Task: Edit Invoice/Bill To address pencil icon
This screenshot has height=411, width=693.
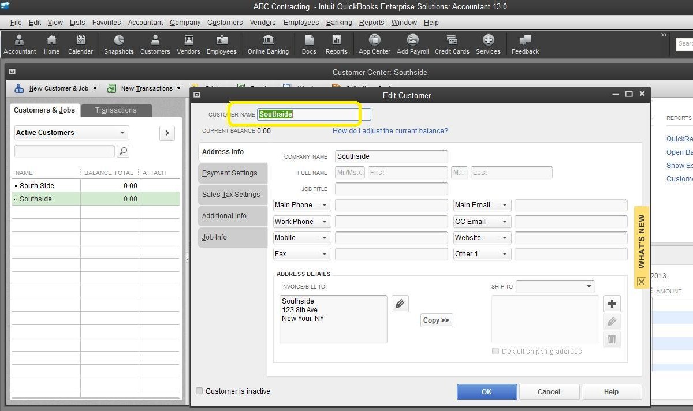Action: click(400, 304)
